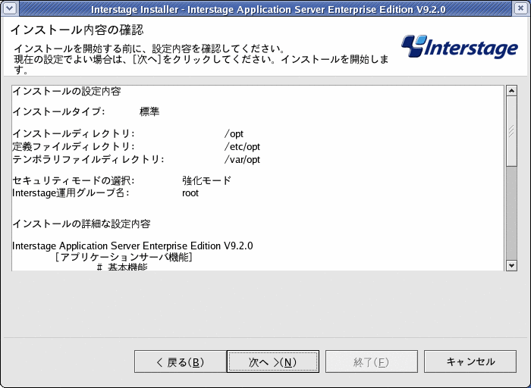Click the Interstage運用グループ名: label
Viewport: 531px width, 388px height.
click(71, 193)
